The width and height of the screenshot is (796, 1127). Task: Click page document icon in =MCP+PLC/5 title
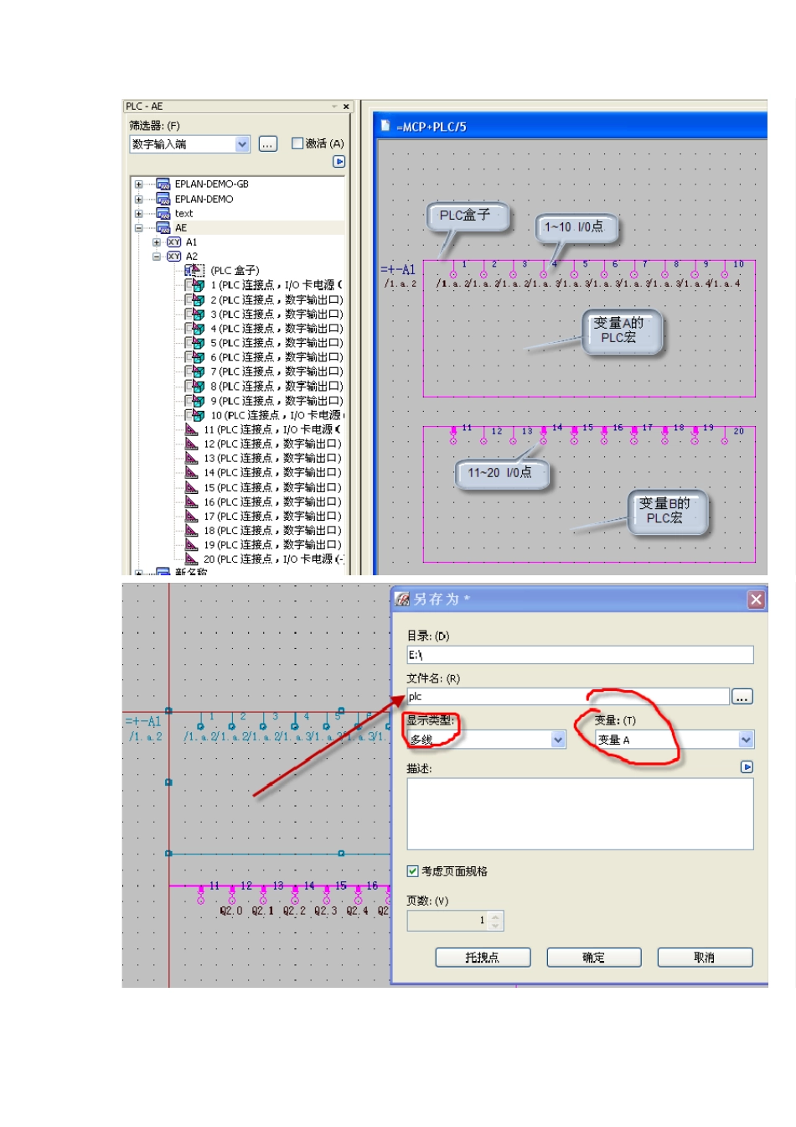385,126
